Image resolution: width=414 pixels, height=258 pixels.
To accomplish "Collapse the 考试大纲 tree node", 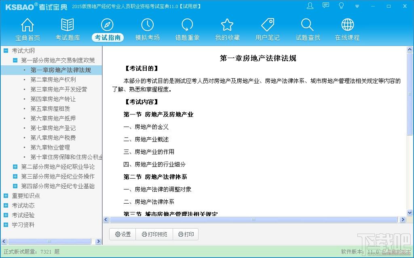I will (6, 50).
